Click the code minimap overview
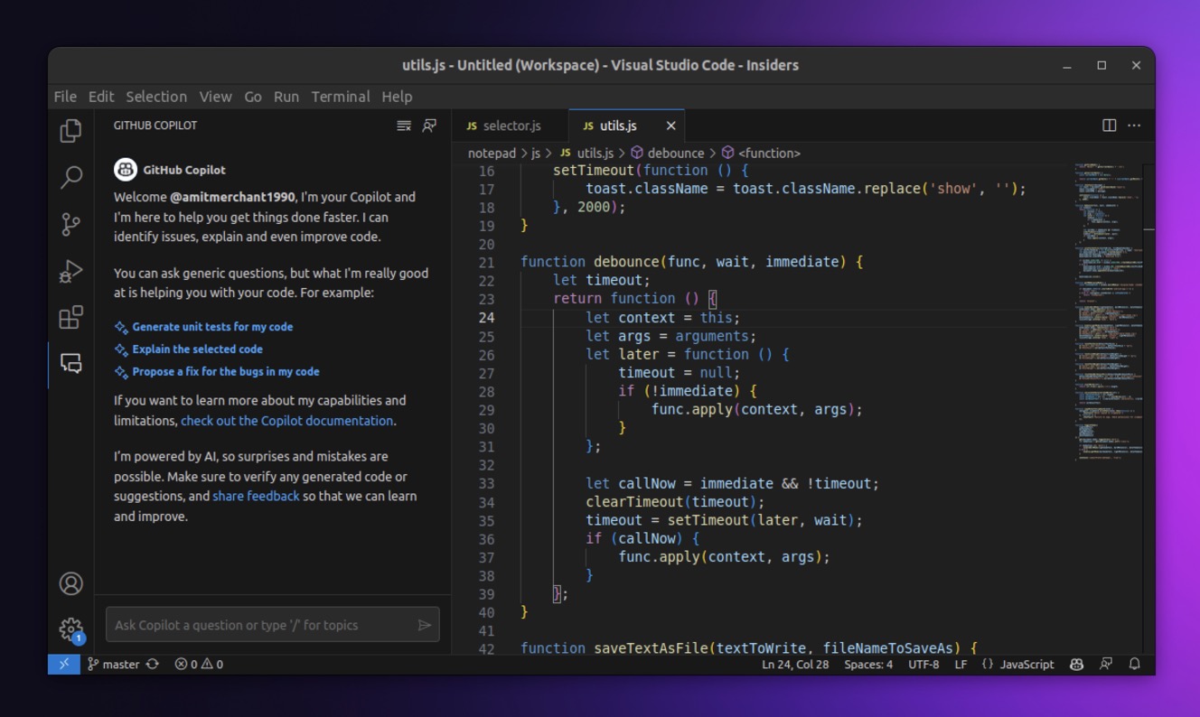Viewport: 1200px width, 717px height. coord(1108,312)
